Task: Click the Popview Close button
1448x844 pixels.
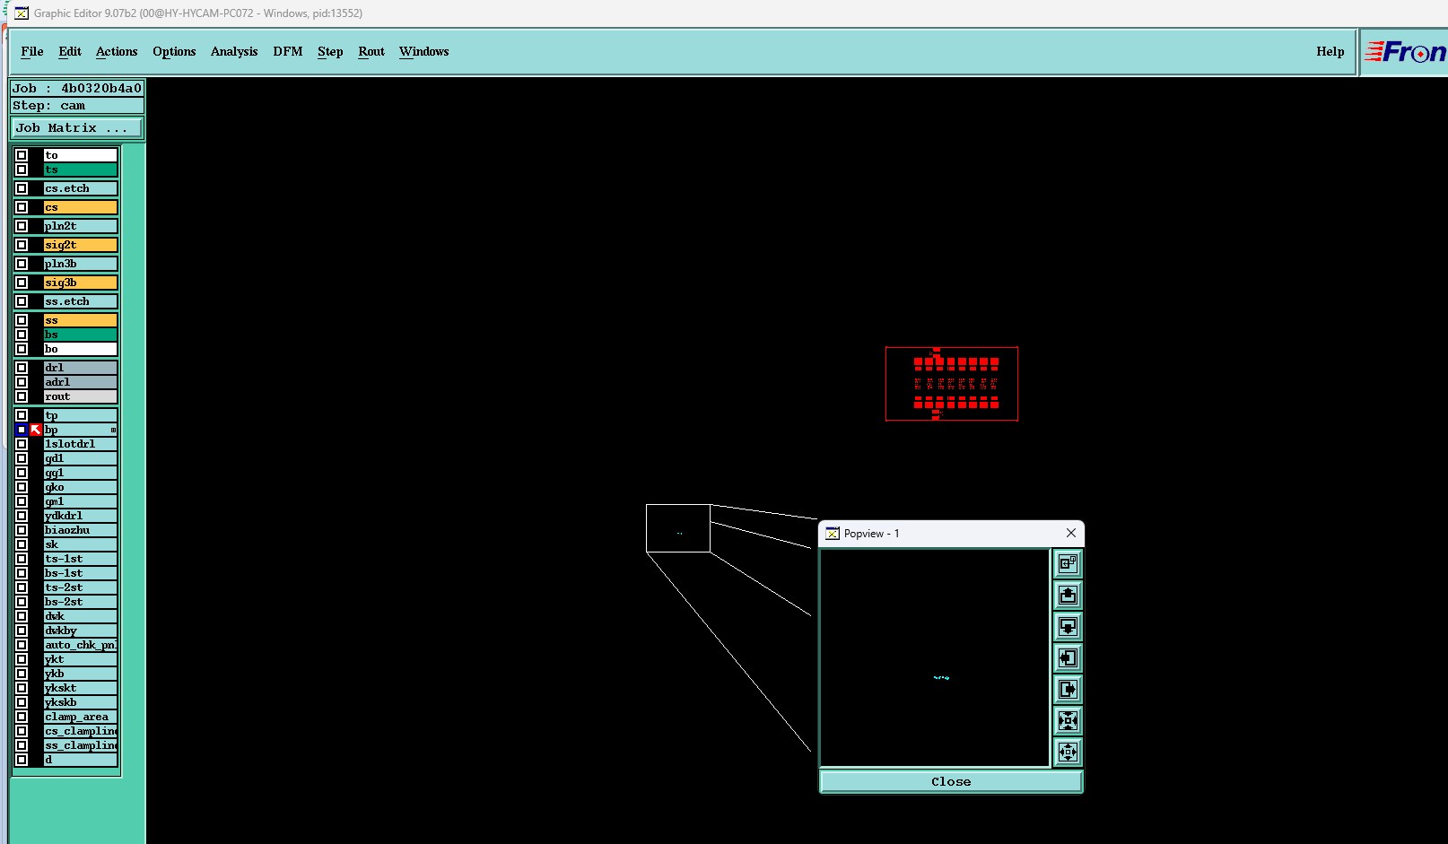Action: pos(951,781)
